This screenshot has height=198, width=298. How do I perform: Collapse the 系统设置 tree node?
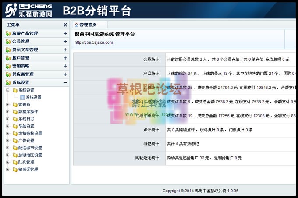tap(7, 90)
